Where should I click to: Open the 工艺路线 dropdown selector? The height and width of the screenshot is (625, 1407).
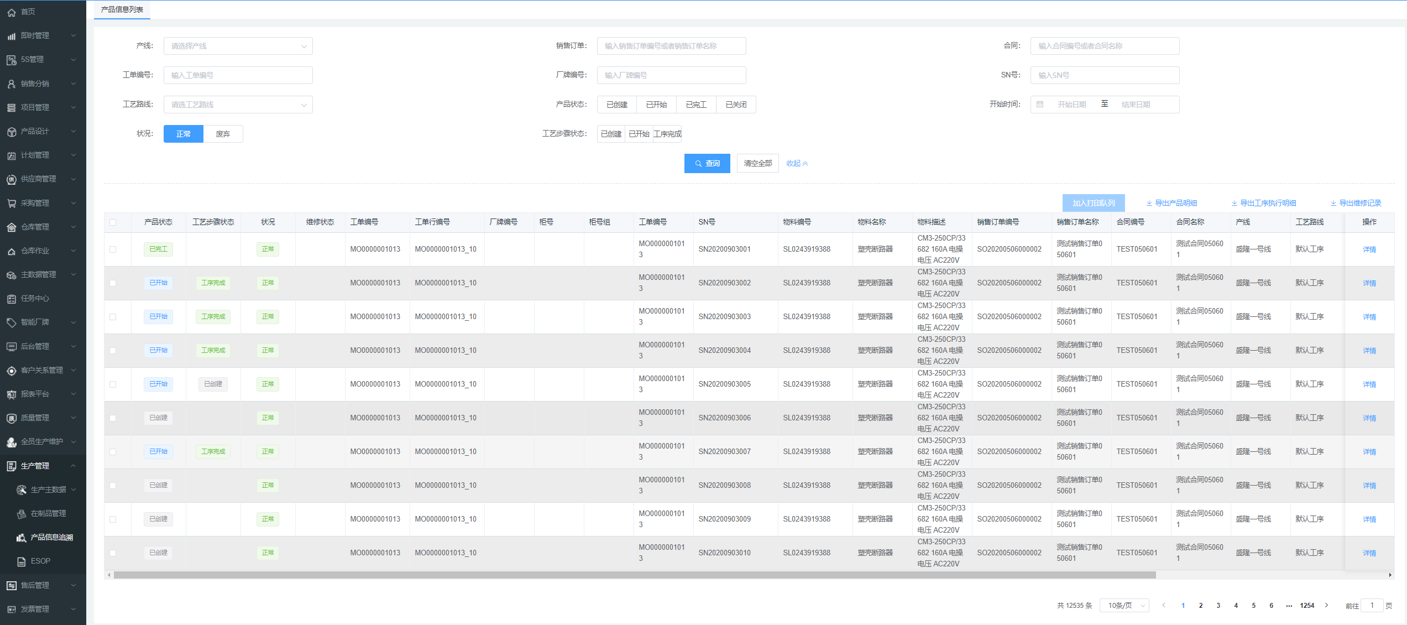[238, 105]
